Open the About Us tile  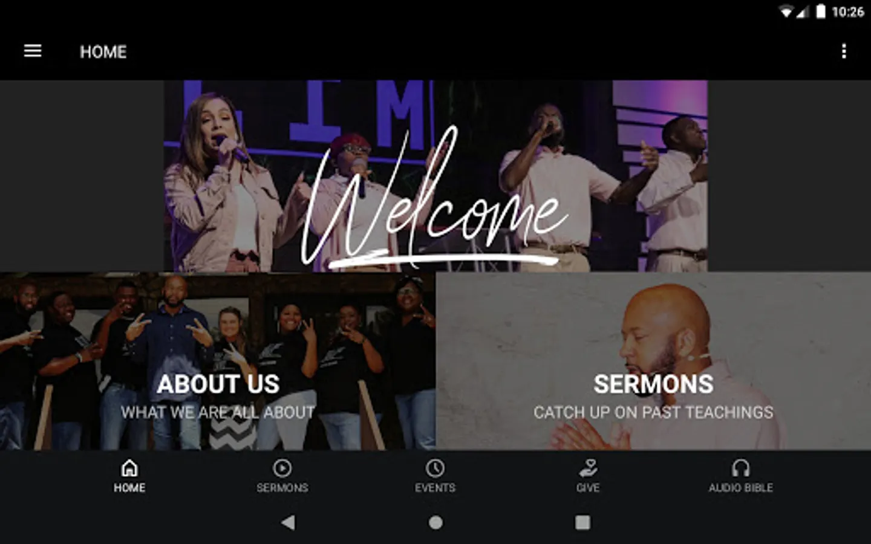(x=218, y=361)
